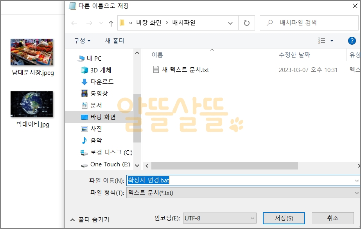Click navigation pane scroll up arrow
The image size is (361, 229).
pos(137,53)
